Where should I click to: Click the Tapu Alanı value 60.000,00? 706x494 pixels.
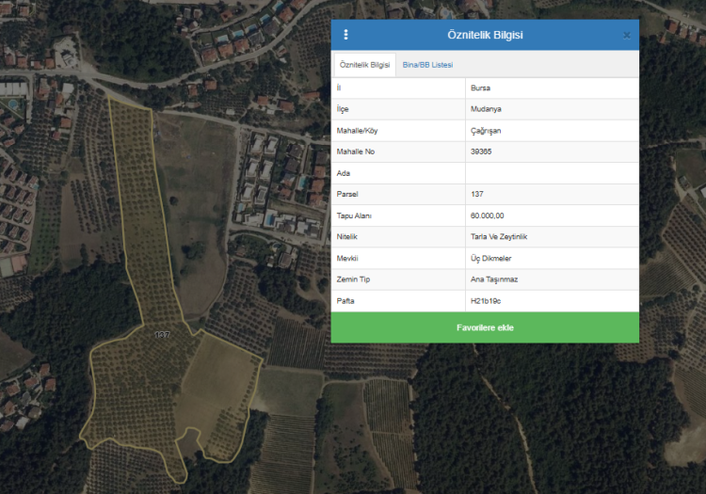pos(487,215)
